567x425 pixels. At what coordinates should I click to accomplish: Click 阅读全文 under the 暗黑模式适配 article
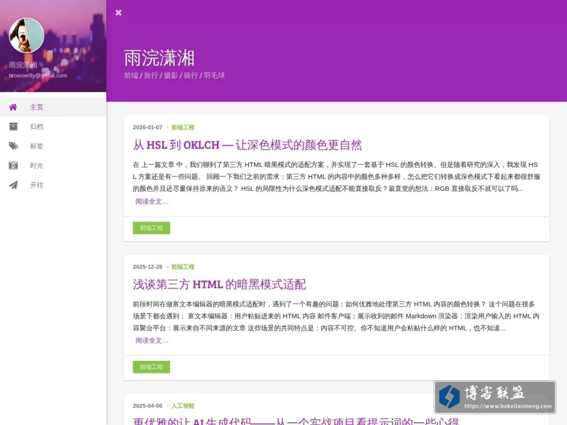click(x=152, y=340)
